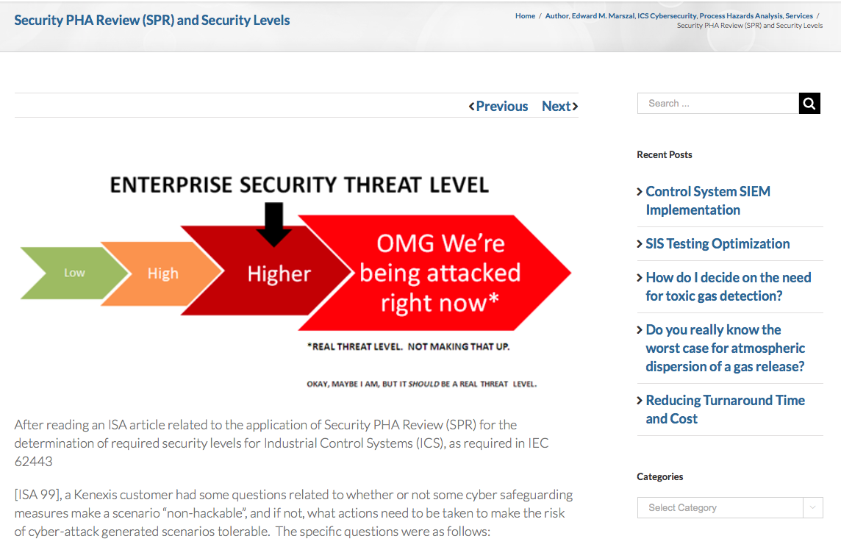Image resolution: width=841 pixels, height=547 pixels.
Task: Click the Enterprise Security Threat Level image
Action: (296, 279)
